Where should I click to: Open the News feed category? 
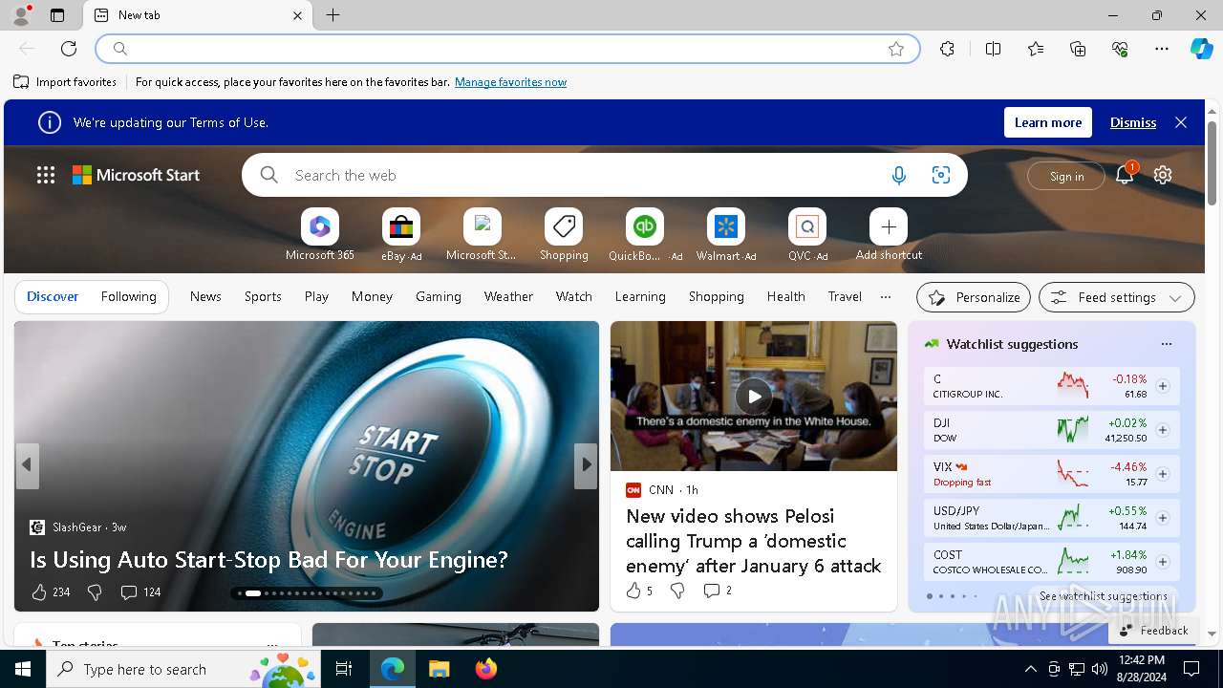point(205,297)
